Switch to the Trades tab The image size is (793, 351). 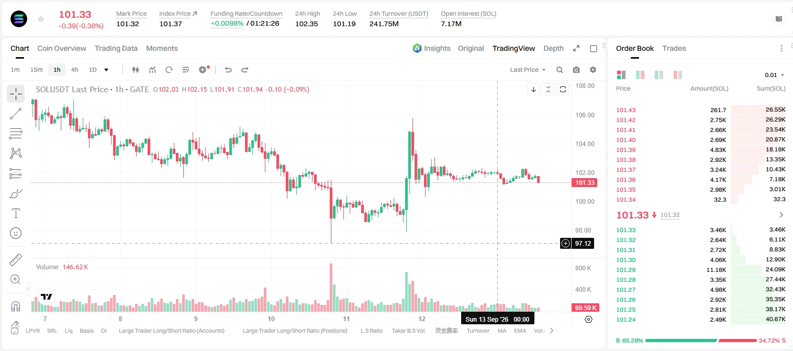tap(674, 48)
